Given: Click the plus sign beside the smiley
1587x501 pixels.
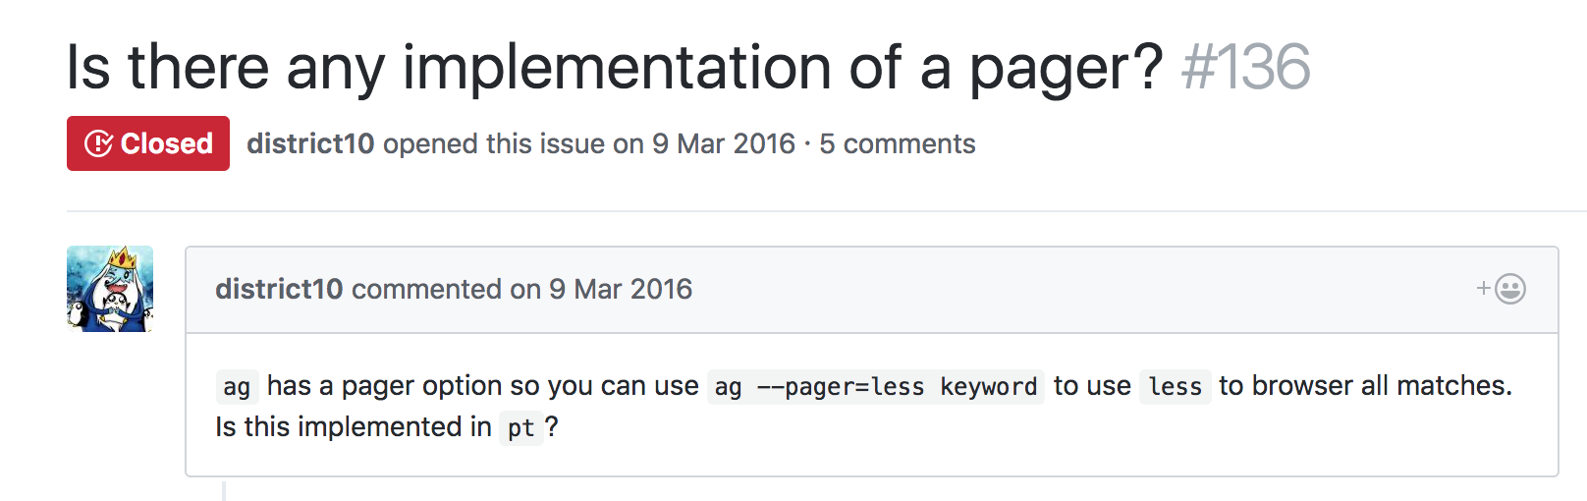Looking at the screenshot, I should pyautogui.click(x=1484, y=288).
